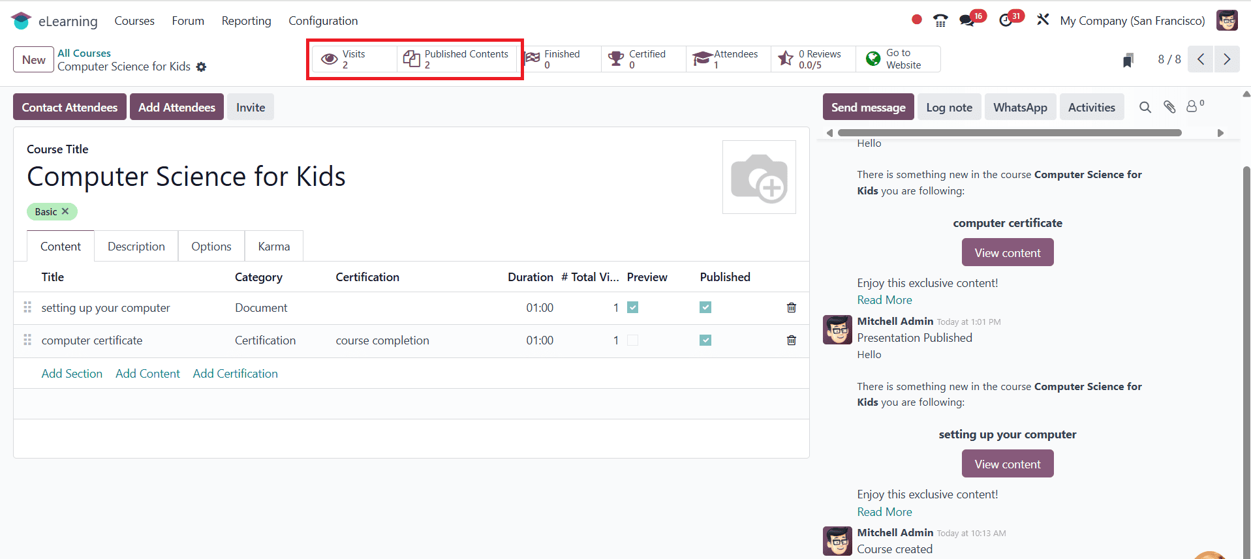
Task: Go to the previous record arrow
Action: click(1201, 59)
